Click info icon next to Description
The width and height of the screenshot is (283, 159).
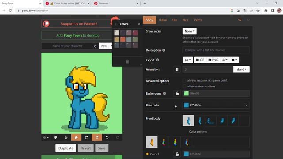click(x=164, y=50)
